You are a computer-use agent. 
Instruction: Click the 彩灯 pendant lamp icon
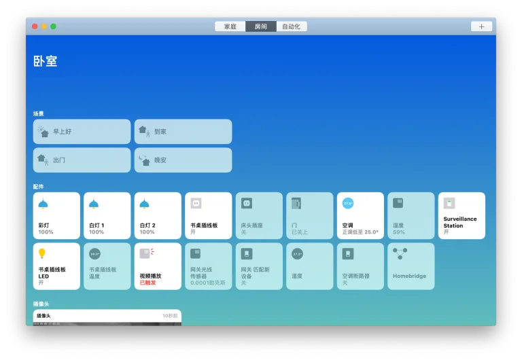pos(43,203)
